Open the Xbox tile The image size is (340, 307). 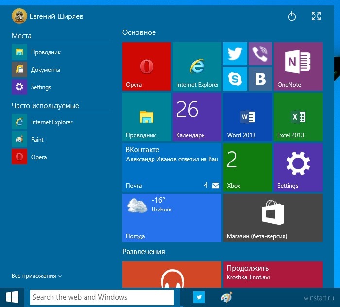coord(248,167)
